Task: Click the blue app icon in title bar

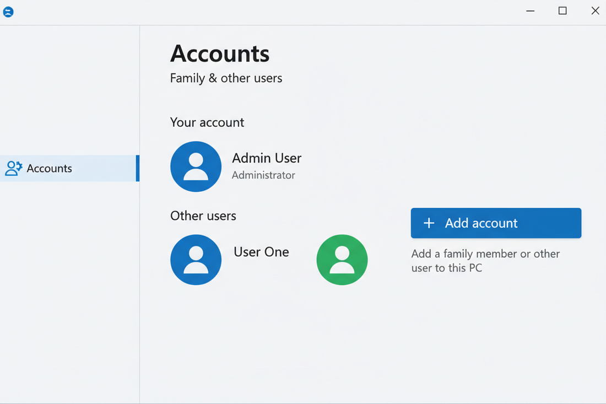Action: (8, 12)
